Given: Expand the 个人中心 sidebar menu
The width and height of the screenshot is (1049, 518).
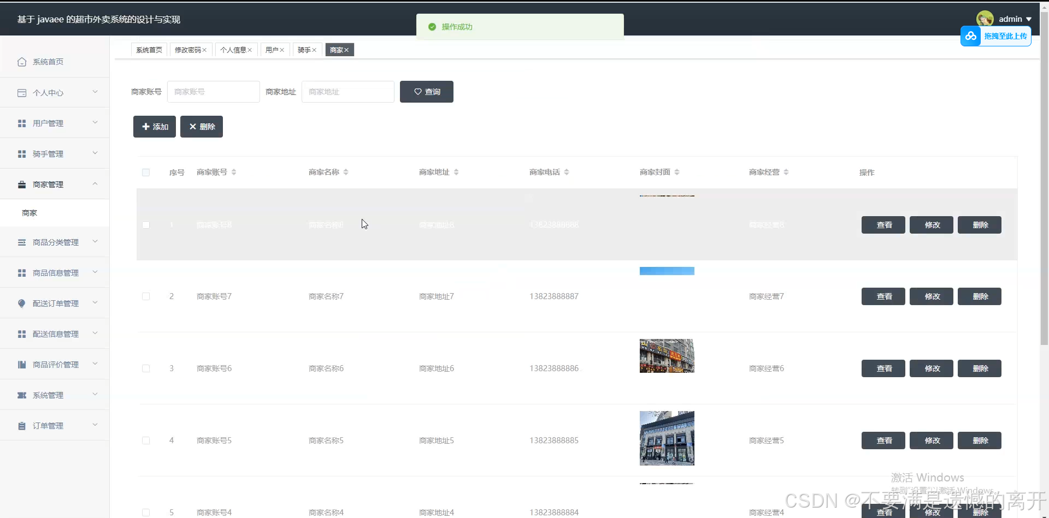Looking at the screenshot, I should pos(95,92).
